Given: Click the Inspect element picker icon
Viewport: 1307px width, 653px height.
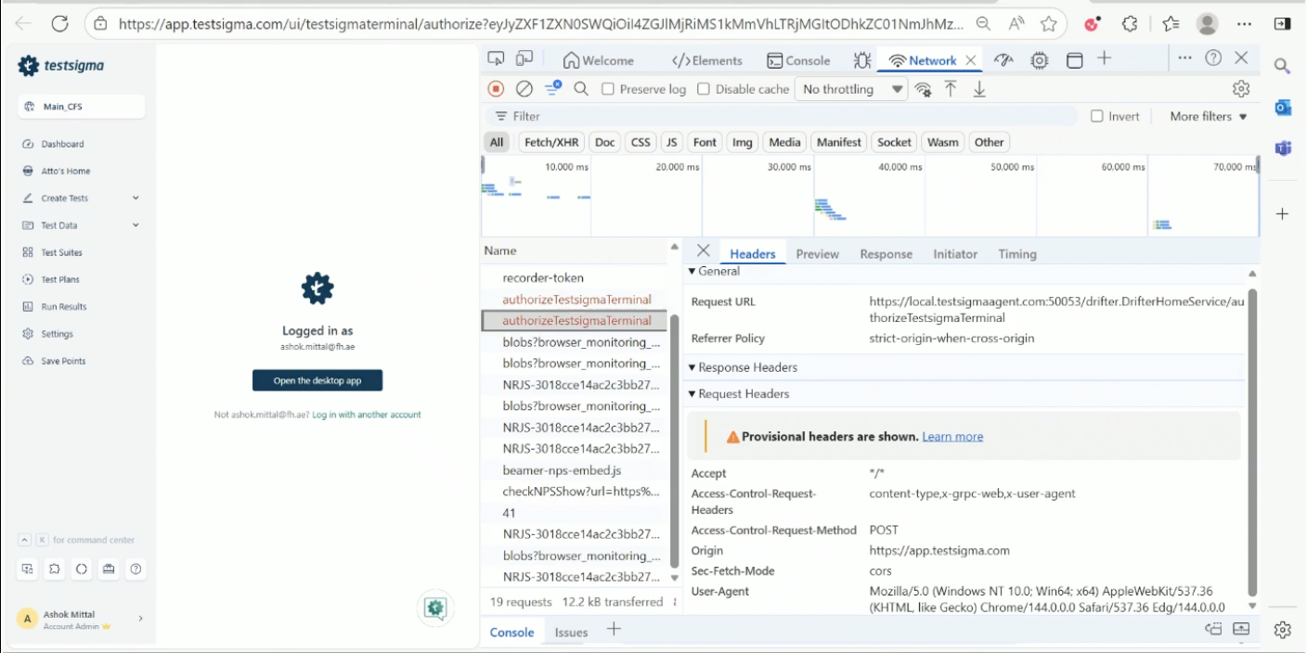Looking at the screenshot, I should (x=496, y=58).
